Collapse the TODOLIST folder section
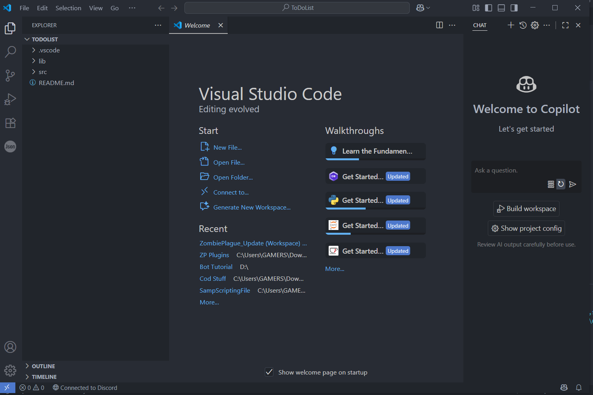The height and width of the screenshot is (395, 593). [96, 39]
